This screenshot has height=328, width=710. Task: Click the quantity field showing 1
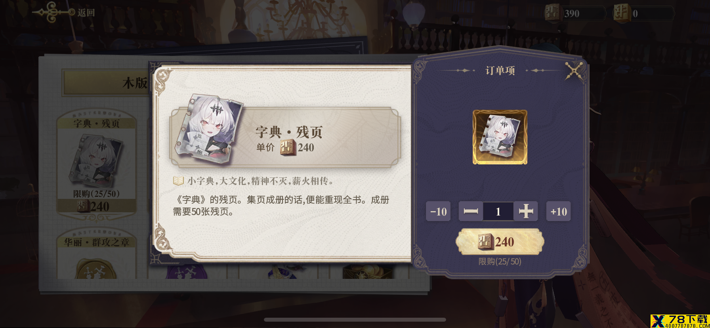498,212
